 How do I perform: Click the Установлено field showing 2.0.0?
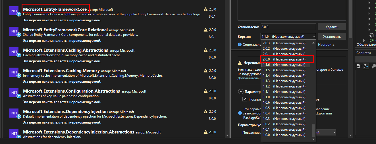pos(288,27)
